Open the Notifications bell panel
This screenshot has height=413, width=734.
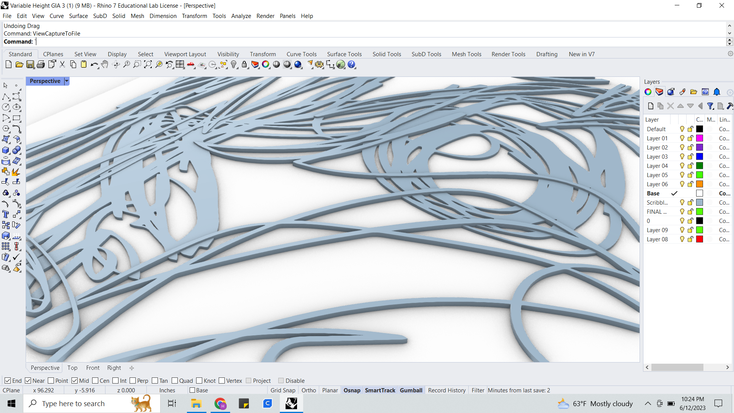(x=716, y=92)
